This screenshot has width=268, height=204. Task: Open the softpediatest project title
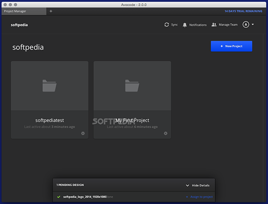(x=50, y=120)
